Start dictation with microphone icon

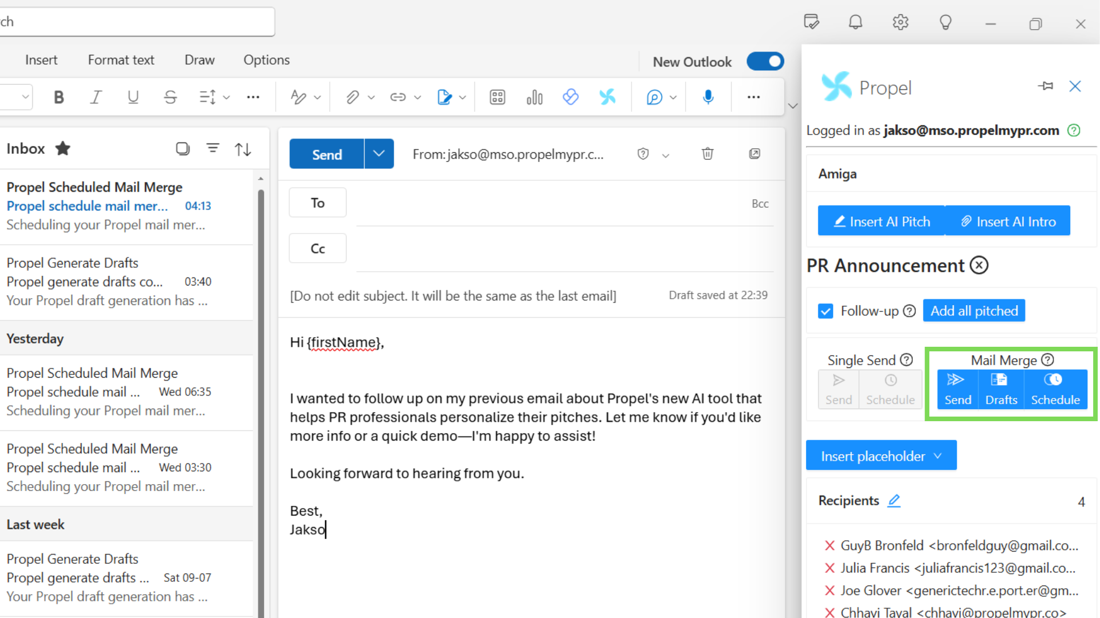coord(708,97)
